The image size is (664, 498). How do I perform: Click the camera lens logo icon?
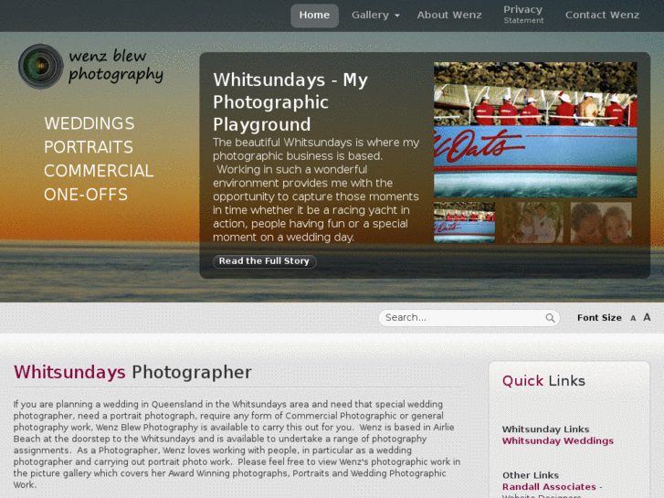[x=41, y=66]
